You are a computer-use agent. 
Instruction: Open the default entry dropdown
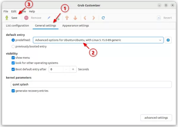point(98,40)
